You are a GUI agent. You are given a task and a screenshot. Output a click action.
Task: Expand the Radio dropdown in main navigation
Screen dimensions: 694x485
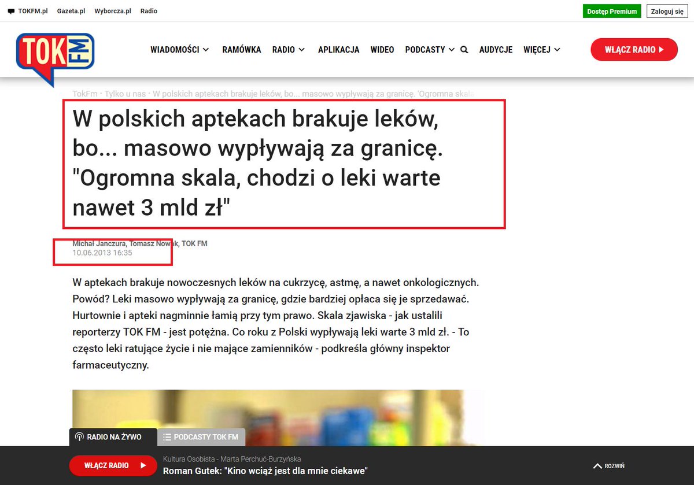coord(289,50)
